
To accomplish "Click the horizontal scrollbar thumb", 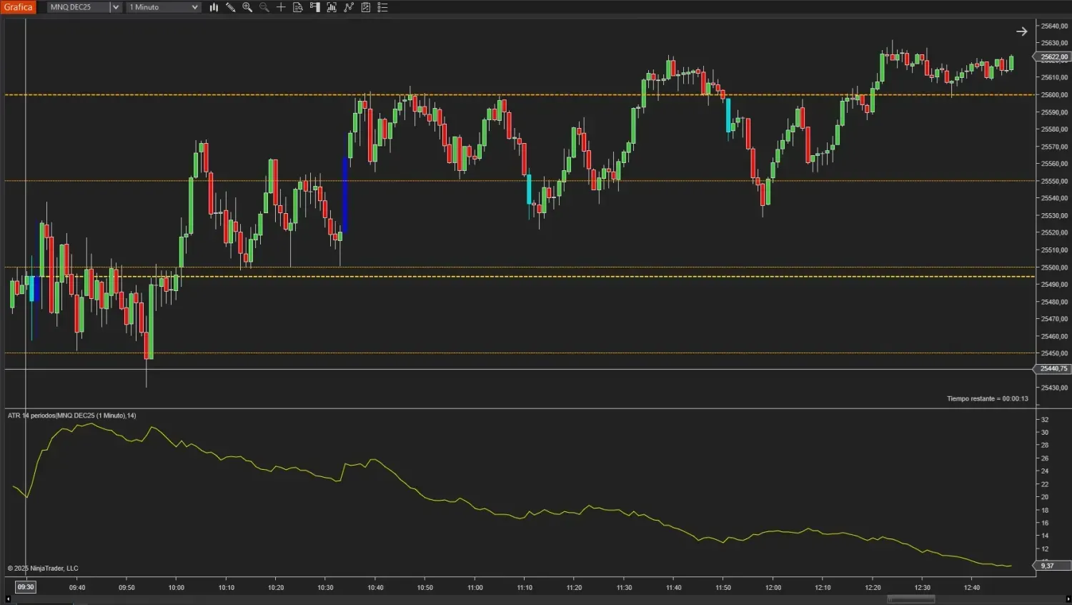I will pyautogui.click(x=910, y=599).
